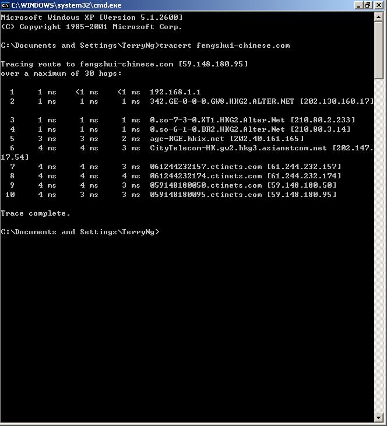Restore down the cmd.exe window
Viewport: 387px width, 426px height.
368,5
